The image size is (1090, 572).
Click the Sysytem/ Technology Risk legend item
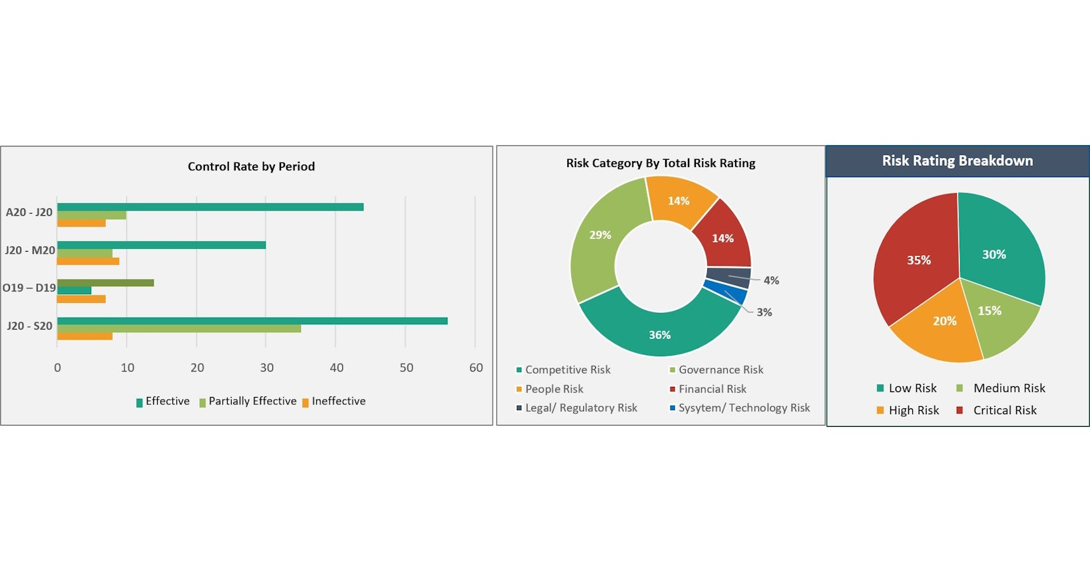[x=740, y=408]
